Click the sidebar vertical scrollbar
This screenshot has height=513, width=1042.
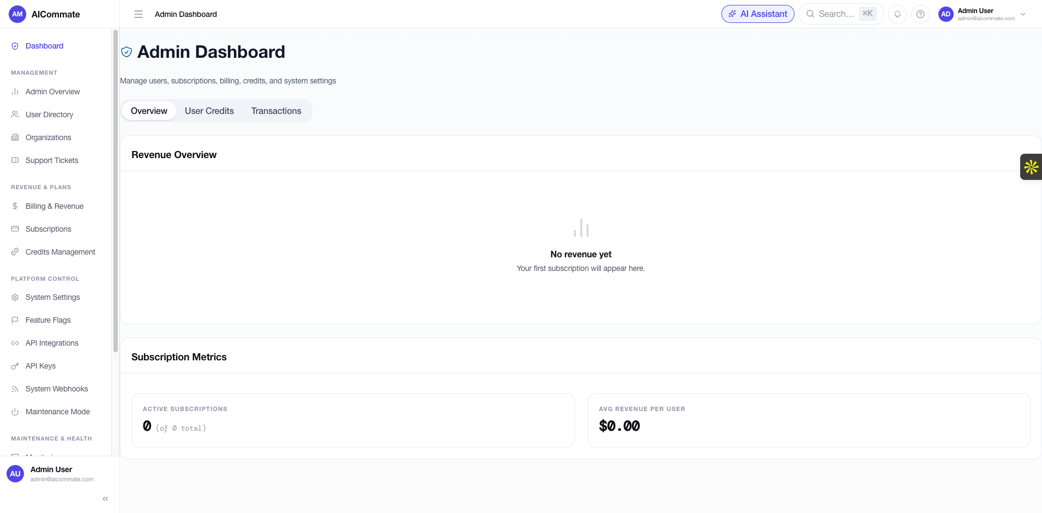pyautogui.click(x=115, y=191)
